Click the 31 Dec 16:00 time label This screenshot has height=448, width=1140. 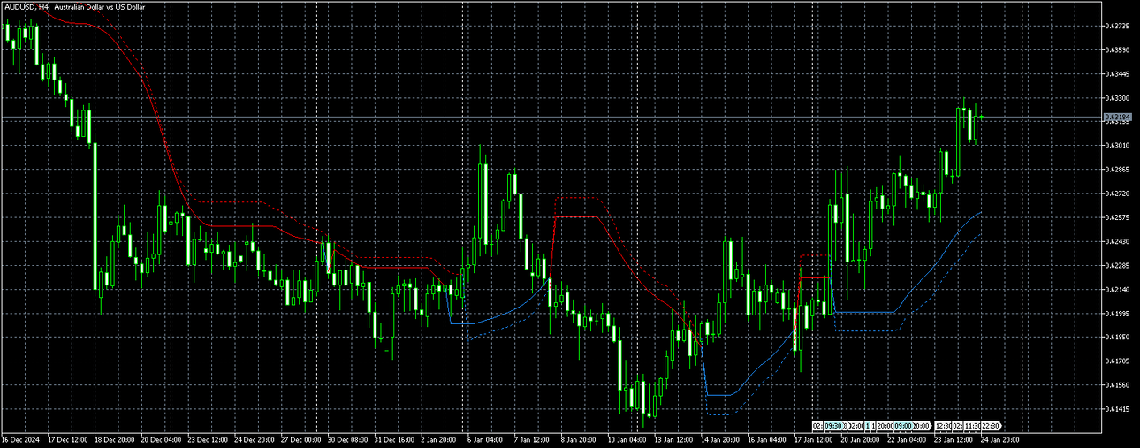[392, 439]
